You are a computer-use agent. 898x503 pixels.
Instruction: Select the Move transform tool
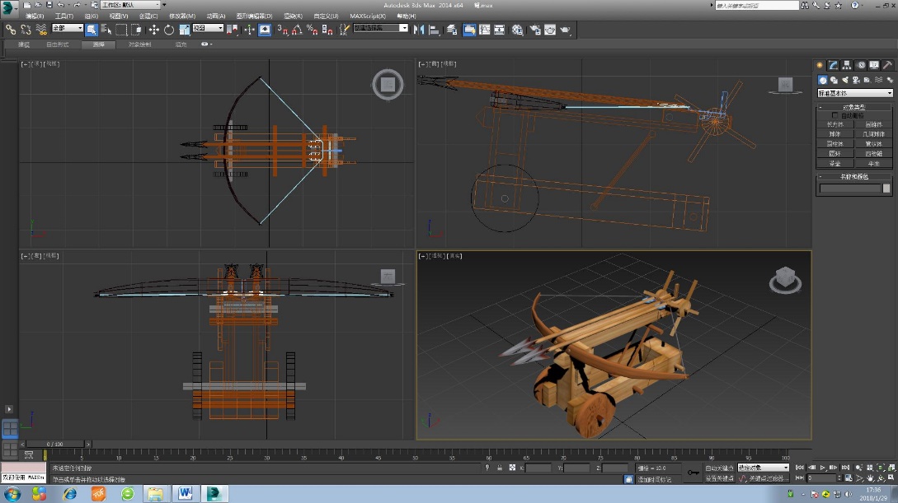153,30
